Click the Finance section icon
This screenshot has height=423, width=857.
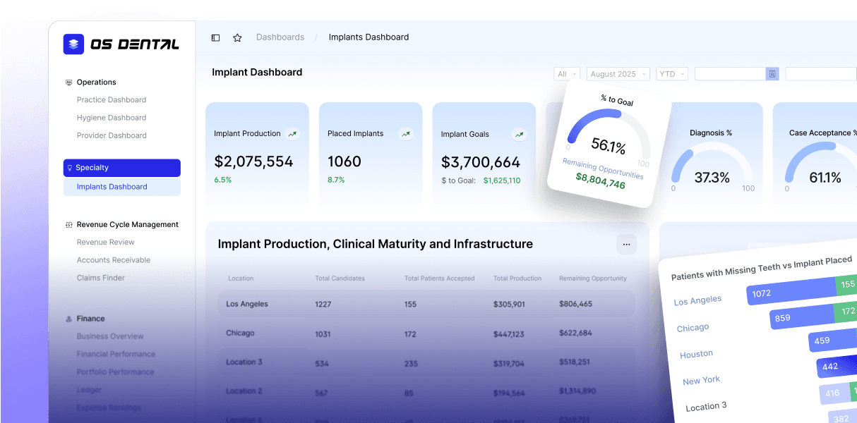click(68, 319)
